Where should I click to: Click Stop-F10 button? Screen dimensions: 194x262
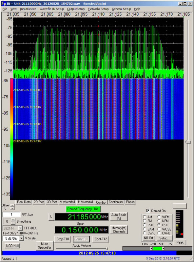[63, 239]
